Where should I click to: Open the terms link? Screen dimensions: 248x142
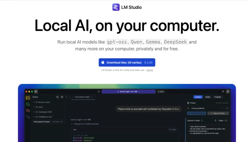pyautogui.click(x=150, y=70)
